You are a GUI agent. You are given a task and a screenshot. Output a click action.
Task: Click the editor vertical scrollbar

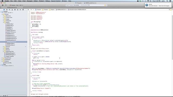click(x=172, y=37)
